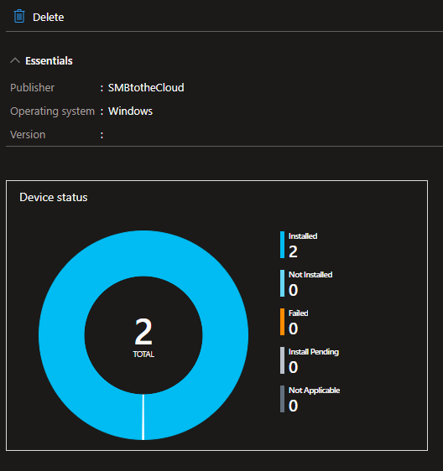Screen dimensions: 443x471
Task: Click the Installed legend color bar
Action: point(282,245)
